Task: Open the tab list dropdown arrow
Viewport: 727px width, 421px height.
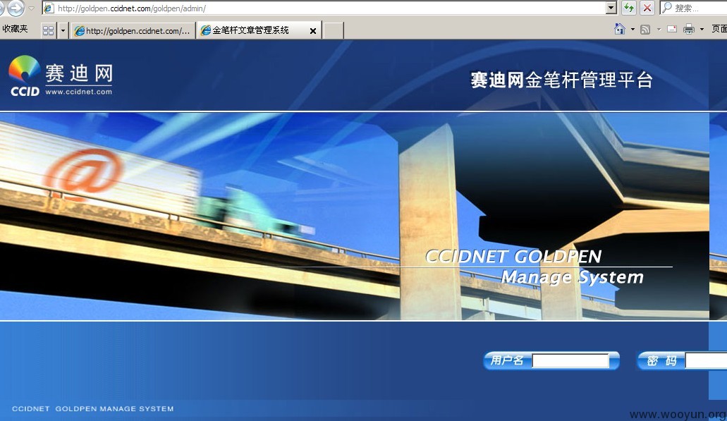Action: pos(63,30)
